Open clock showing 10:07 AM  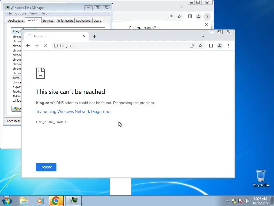point(260,201)
